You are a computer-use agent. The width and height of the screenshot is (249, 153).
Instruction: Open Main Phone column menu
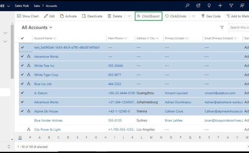[117, 38]
